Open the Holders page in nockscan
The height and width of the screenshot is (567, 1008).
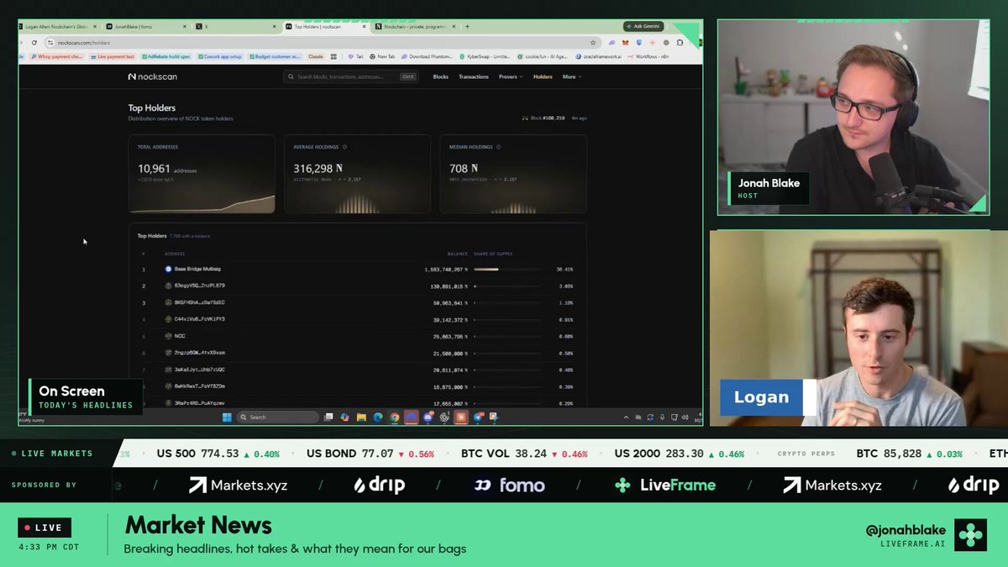[543, 76]
